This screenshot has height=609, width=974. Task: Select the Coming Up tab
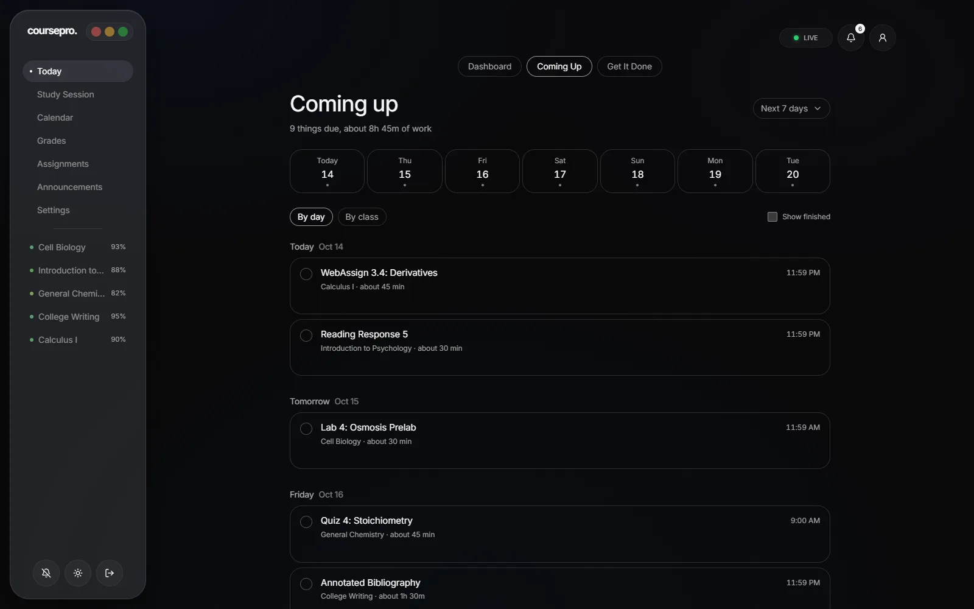click(x=559, y=66)
